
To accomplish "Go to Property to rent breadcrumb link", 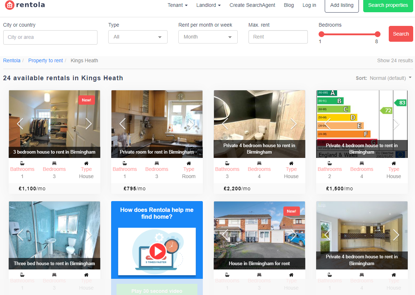I will pos(46,60).
